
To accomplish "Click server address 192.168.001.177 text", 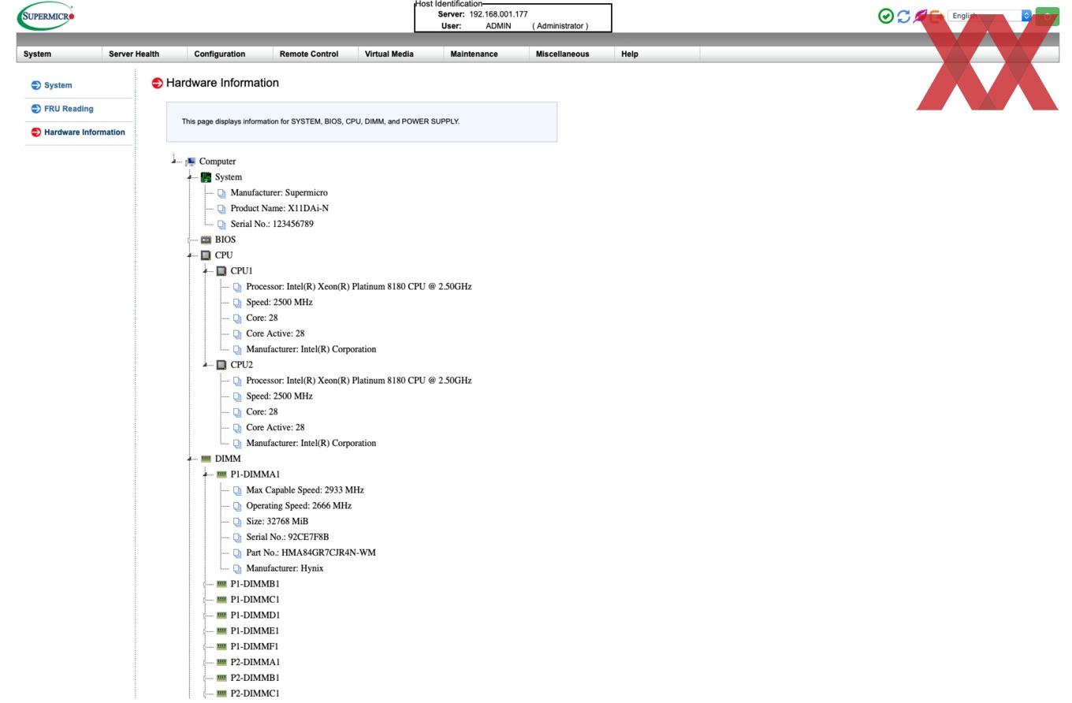I will click(498, 14).
